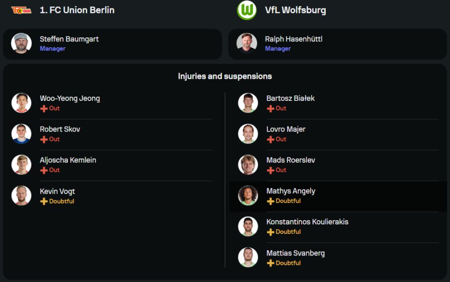Screen dimensions: 450x282
Task: Click the Injuries and suspensions heading
Action: click(x=225, y=76)
